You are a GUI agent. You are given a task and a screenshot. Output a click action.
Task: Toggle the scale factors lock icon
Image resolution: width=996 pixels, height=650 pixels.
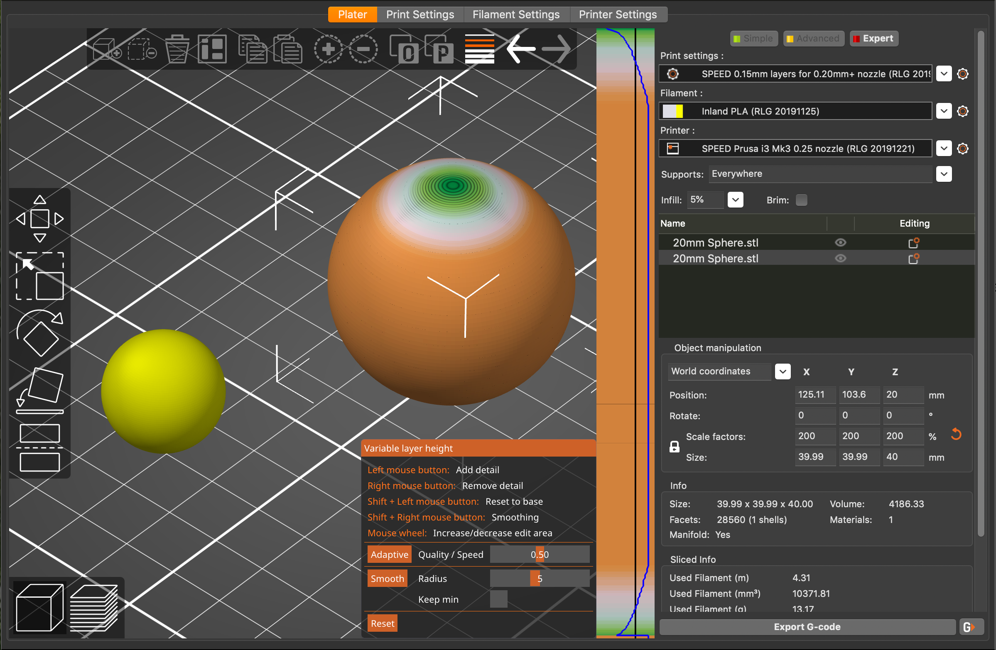pyautogui.click(x=674, y=447)
